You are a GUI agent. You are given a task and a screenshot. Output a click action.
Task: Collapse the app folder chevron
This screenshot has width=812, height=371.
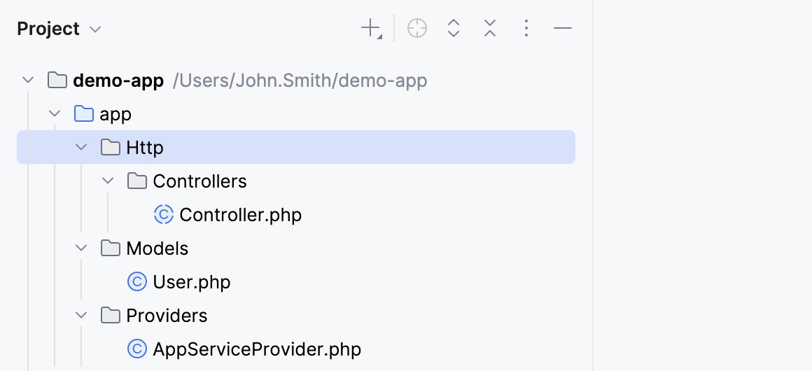(55, 114)
